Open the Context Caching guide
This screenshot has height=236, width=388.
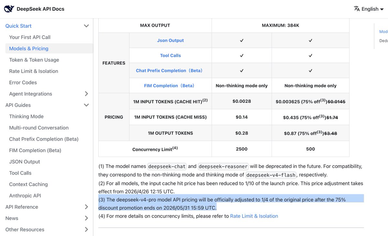point(28,184)
